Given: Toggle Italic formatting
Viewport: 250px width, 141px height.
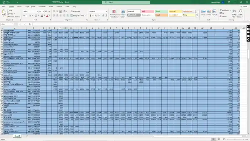Looking at the screenshot, I should coord(27,16).
